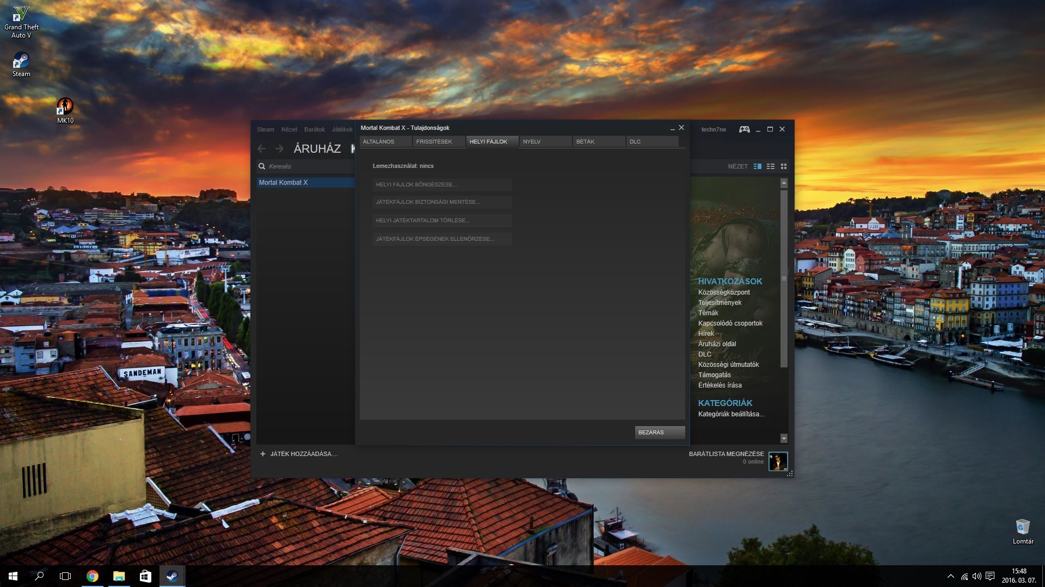Open Chrome from the taskbar
The height and width of the screenshot is (587, 1045).
(93, 576)
